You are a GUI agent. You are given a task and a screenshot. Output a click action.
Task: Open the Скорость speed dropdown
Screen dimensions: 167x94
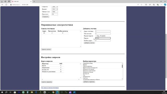coord(55,7)
